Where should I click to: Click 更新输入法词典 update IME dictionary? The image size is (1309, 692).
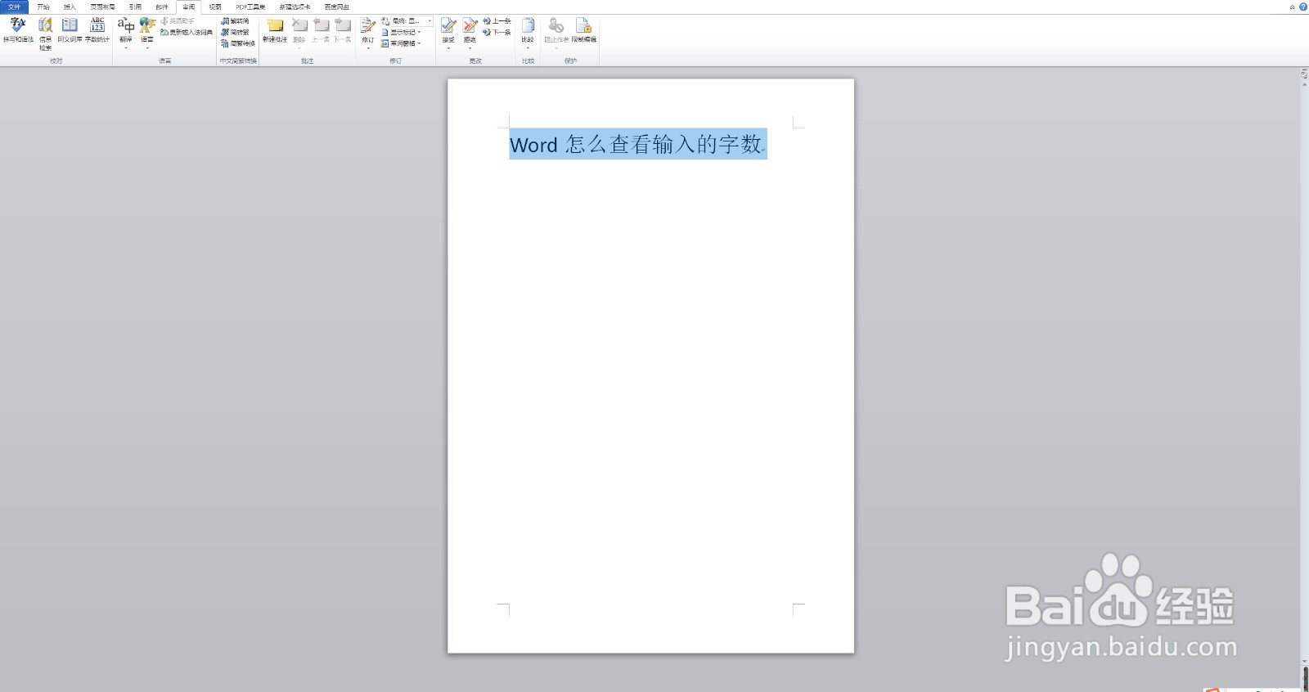pos(187,33)
